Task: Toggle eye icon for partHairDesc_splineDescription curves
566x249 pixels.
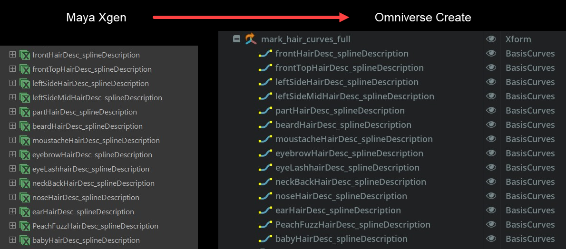Action: pyautogui.click(x=491, y=110)
